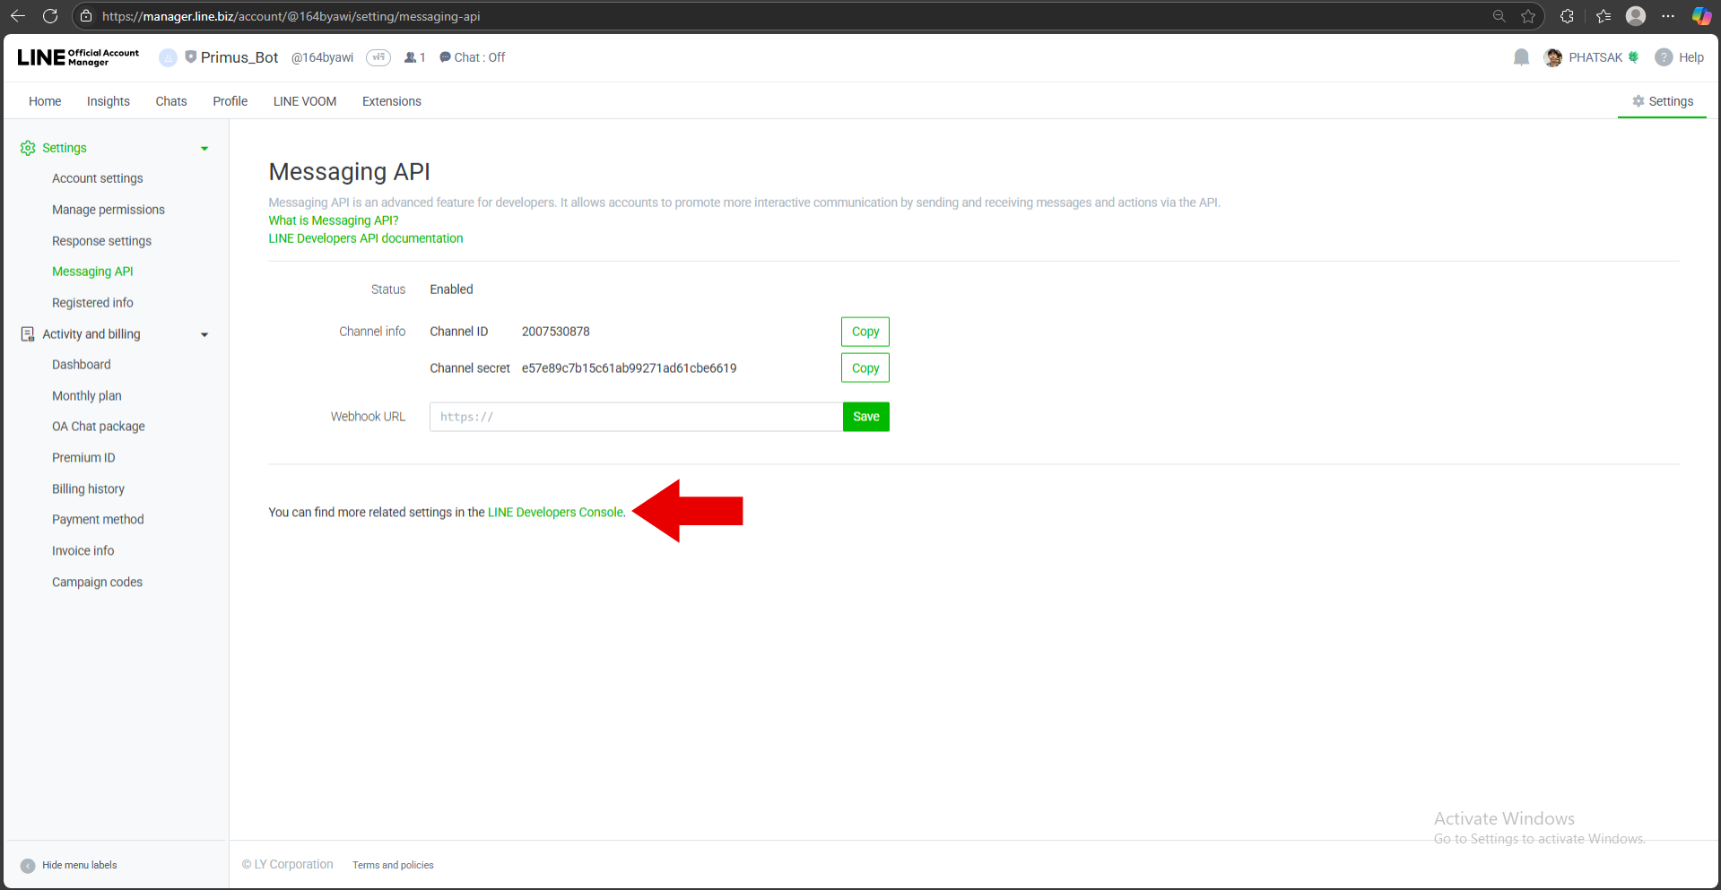This screenshot has height=890, width=1721.
Task: Click the gear icon next to Settings heading
Action: (28, 148)
